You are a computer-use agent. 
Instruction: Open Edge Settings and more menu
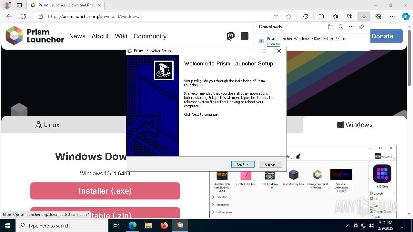pyautogui.click(x=392, y=16)
